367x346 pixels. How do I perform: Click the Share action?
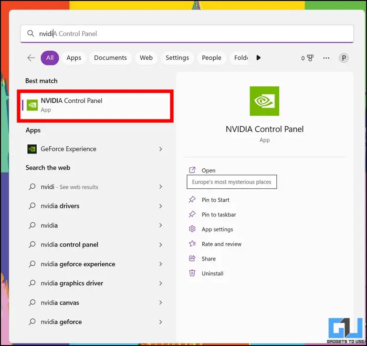click(209, 259)
